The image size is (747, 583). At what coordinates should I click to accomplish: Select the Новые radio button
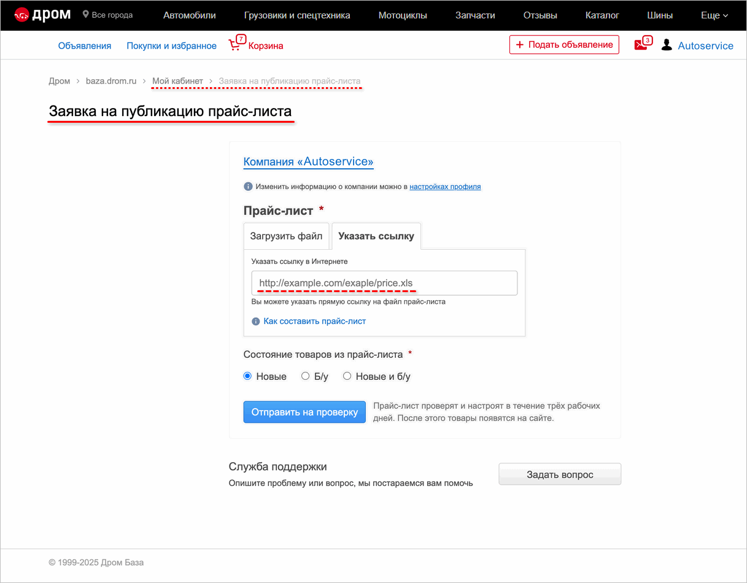247,376
